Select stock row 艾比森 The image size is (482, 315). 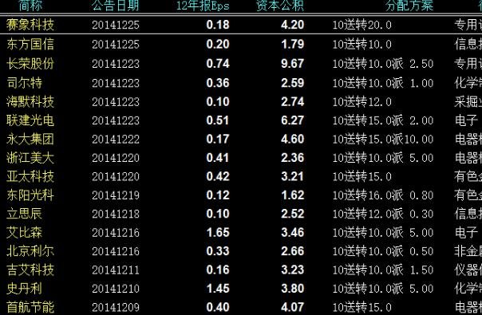[241, 232]
